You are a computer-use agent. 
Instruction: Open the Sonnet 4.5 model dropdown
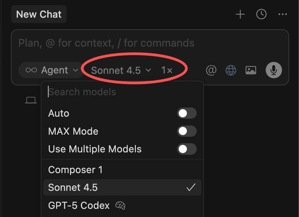coord(116,70)
